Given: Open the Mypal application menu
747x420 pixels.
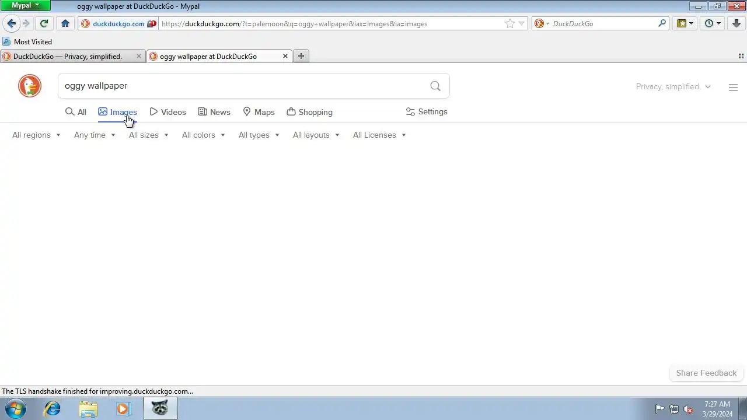Looking at the screenshot, I should (26, 5).
